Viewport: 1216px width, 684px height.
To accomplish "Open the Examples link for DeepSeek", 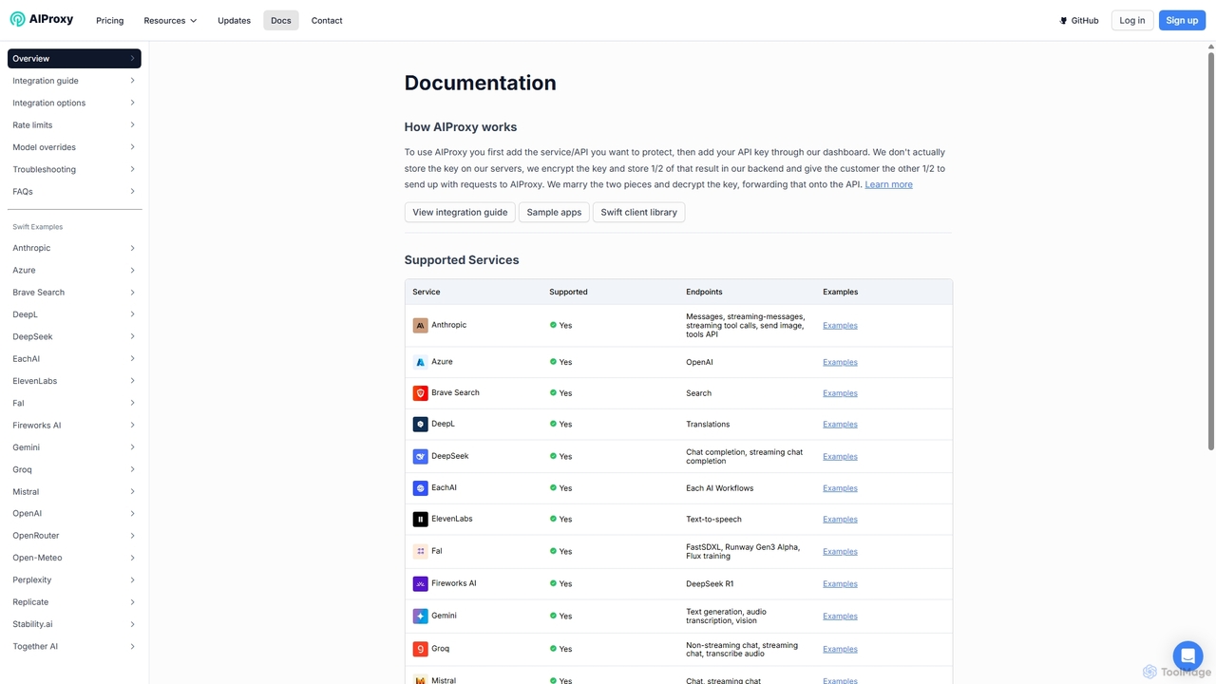I will click(840, 456).
